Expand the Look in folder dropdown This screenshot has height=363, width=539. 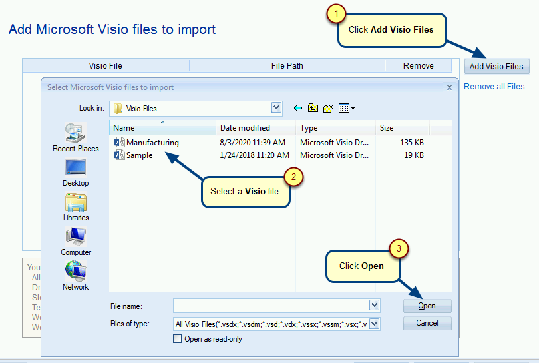coord(276,108)
